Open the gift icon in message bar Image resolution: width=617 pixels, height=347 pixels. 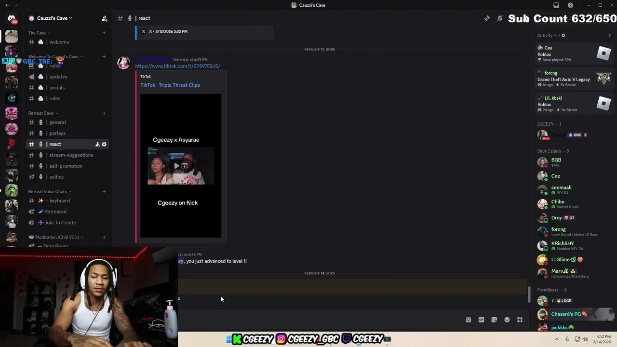468,320
